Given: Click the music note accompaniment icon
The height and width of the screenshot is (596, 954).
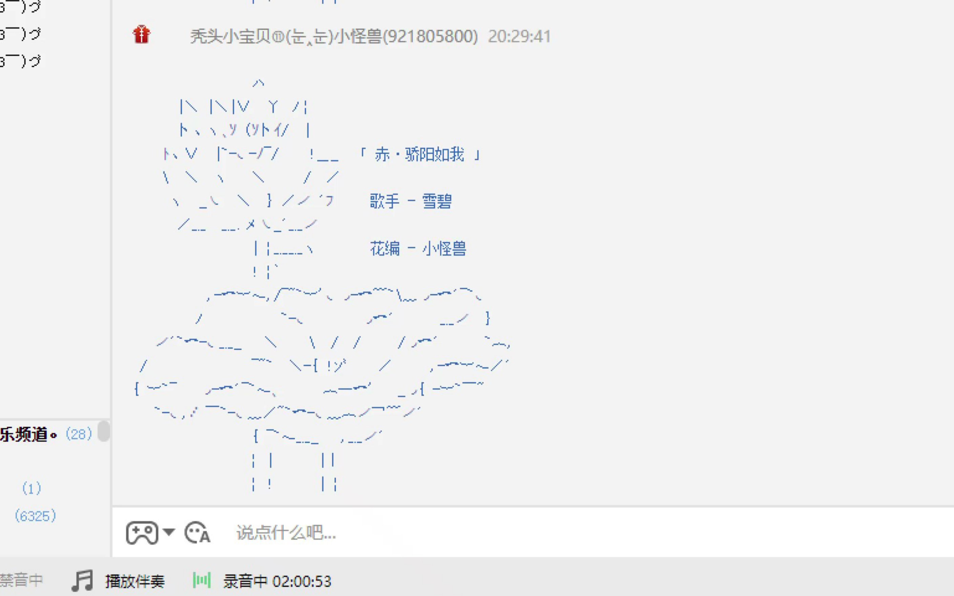Looking at the screenshot, I should 83,580.
